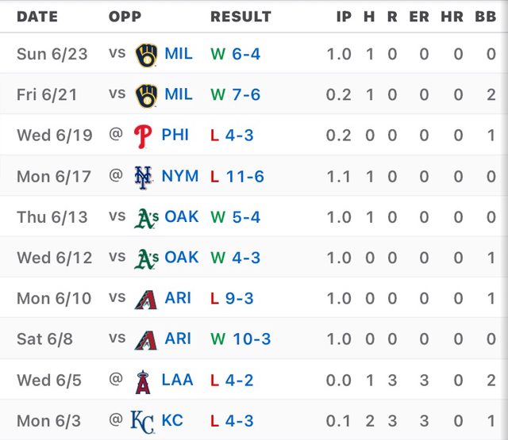Open the LAA team link

point(177,381)
